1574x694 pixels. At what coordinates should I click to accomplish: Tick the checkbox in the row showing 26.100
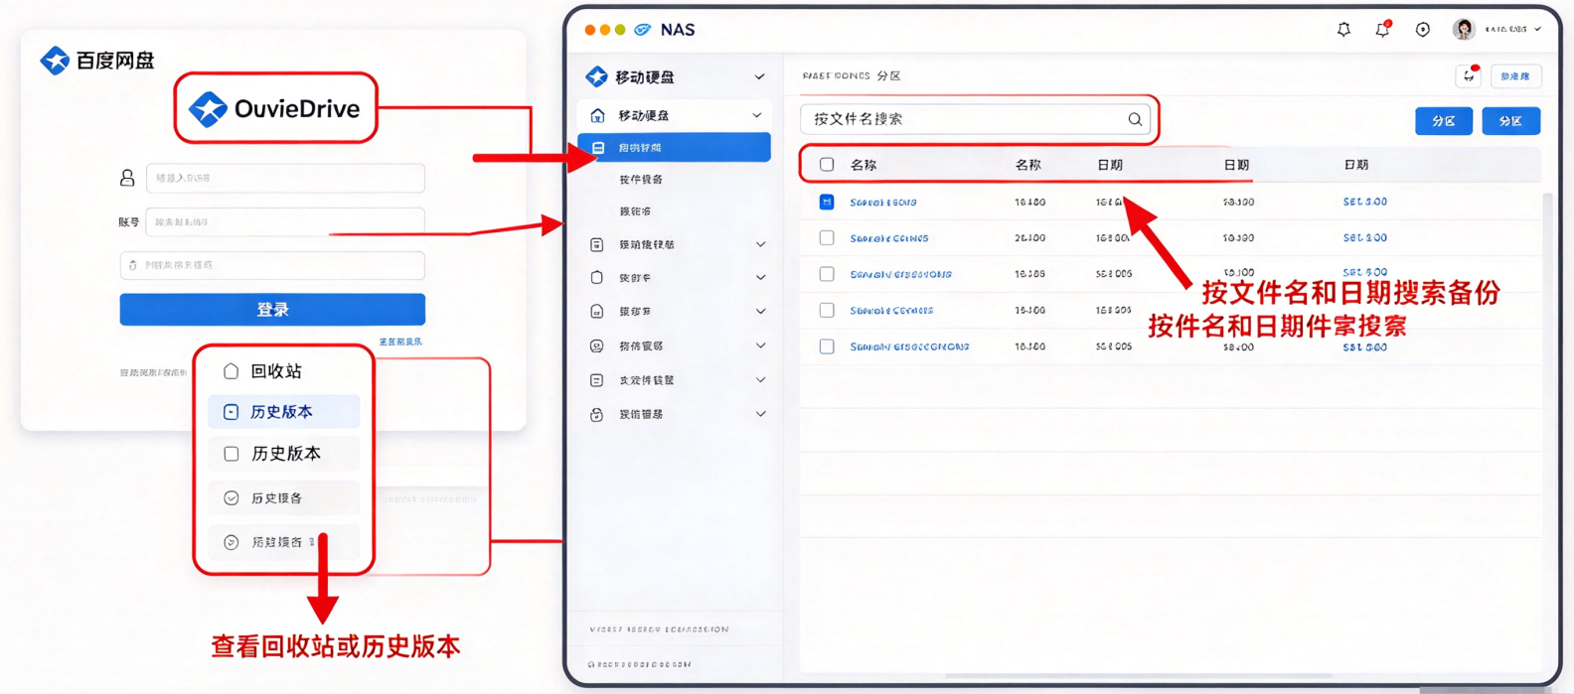coord(827,238)
